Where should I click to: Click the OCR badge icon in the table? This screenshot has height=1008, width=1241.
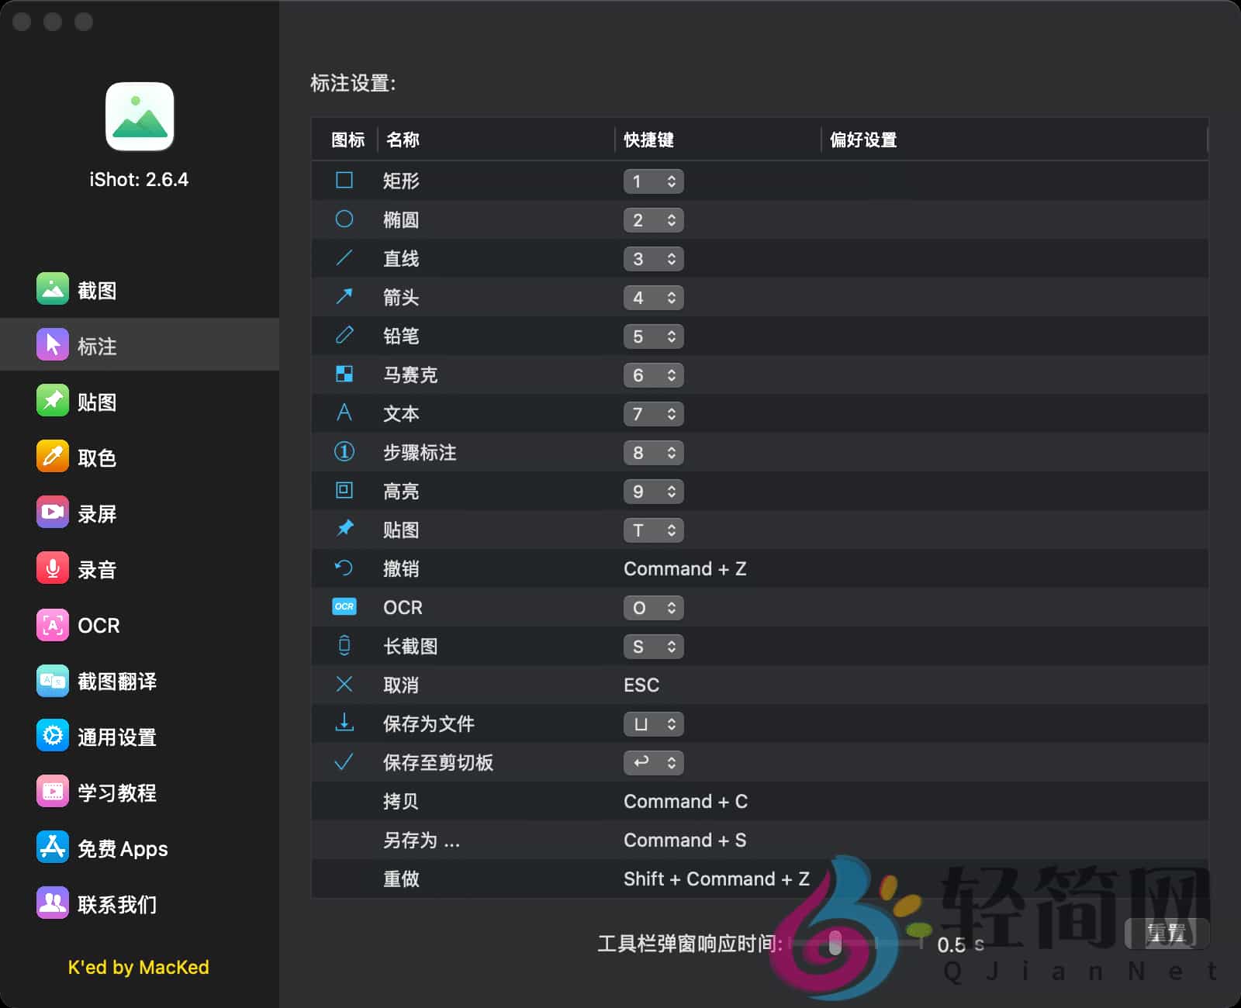click(x=344, y=607)
